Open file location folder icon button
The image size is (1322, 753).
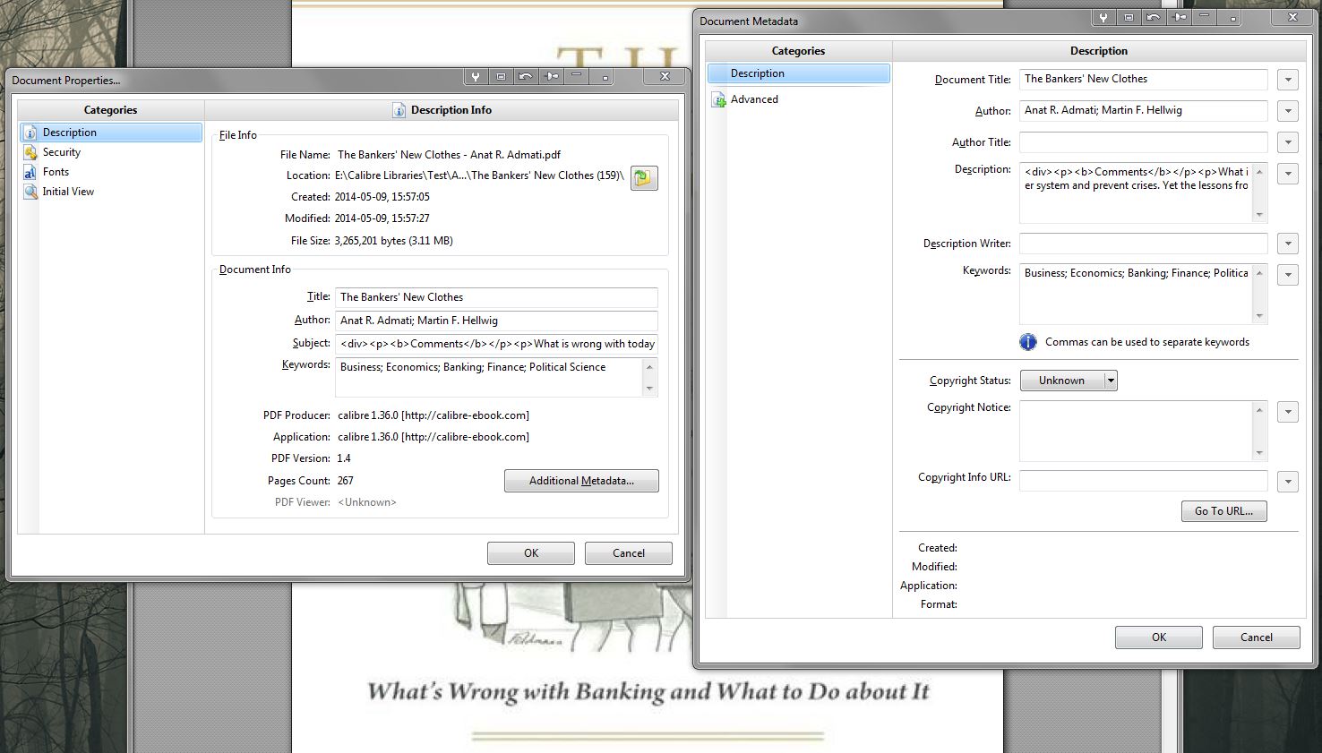[x=644, y=177]
